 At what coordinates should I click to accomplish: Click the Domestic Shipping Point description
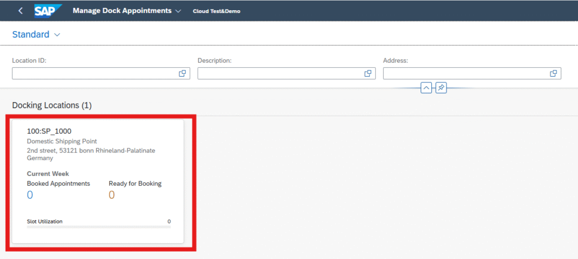(62, 141)
